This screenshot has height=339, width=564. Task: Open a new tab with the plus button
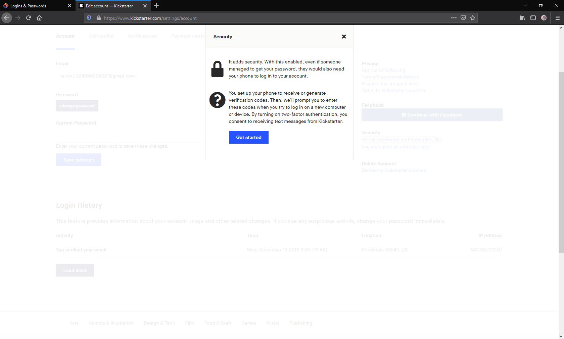coord(156,6)
